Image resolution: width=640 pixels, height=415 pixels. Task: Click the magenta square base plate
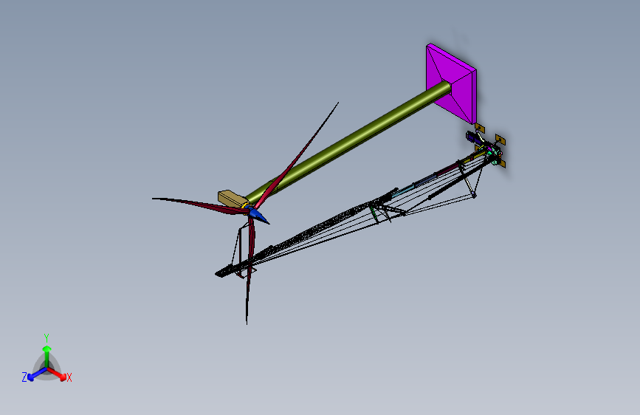(x=452, y=83)
